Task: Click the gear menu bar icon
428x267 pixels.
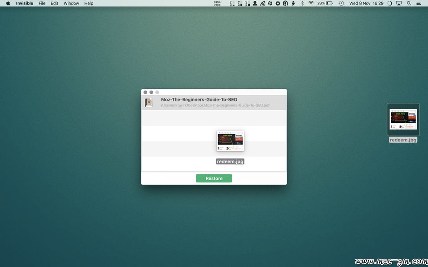Action: coord(278,3)
